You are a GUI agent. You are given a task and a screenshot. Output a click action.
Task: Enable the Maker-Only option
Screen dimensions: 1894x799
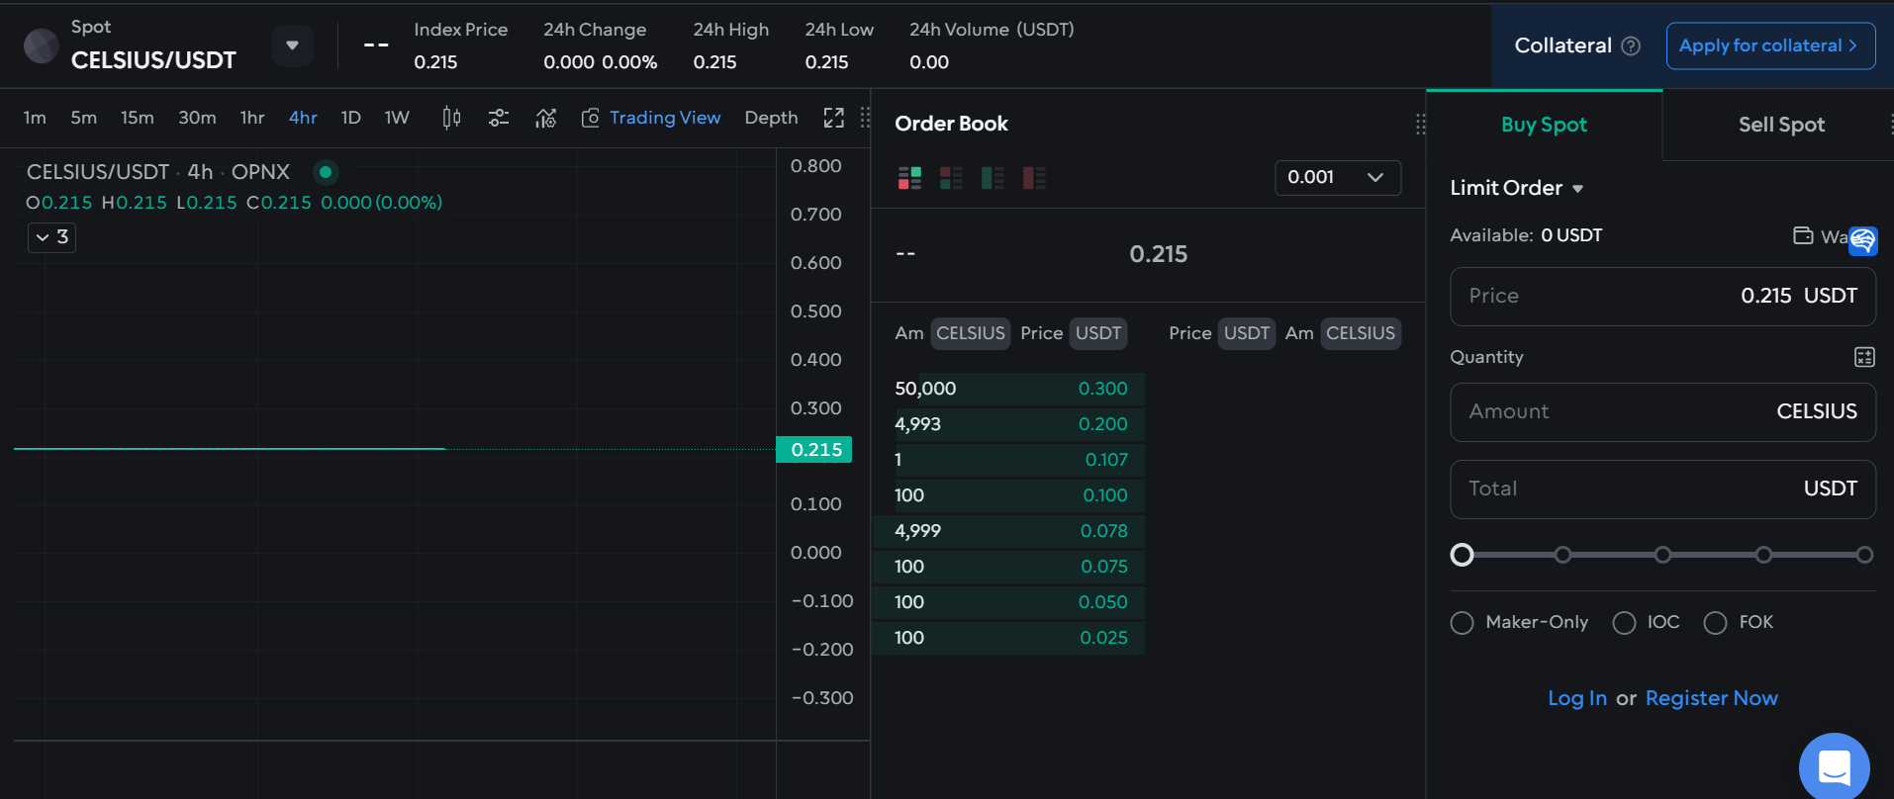click(1462, 623)
